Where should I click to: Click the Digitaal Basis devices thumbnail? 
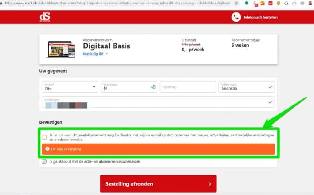pos(61,49)
